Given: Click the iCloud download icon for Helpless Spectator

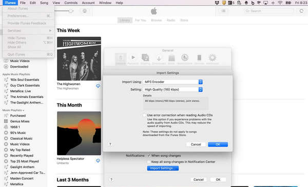Looking at the screenshot, I should (98, 160).
